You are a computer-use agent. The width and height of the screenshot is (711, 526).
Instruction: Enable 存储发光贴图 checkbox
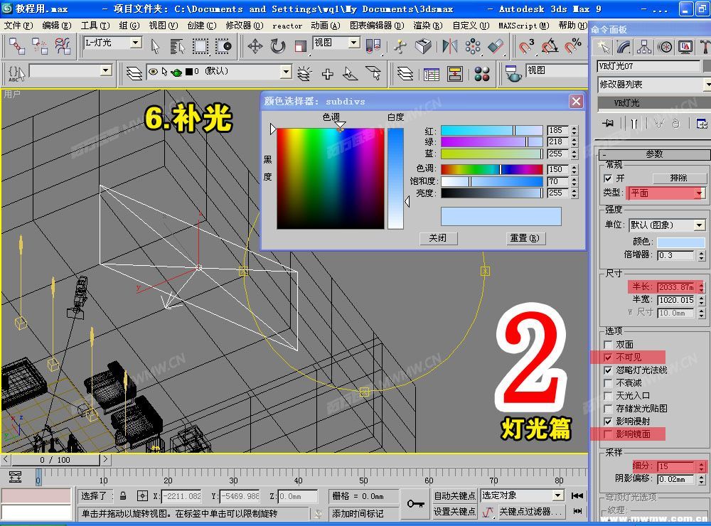(x=608, y=409)
